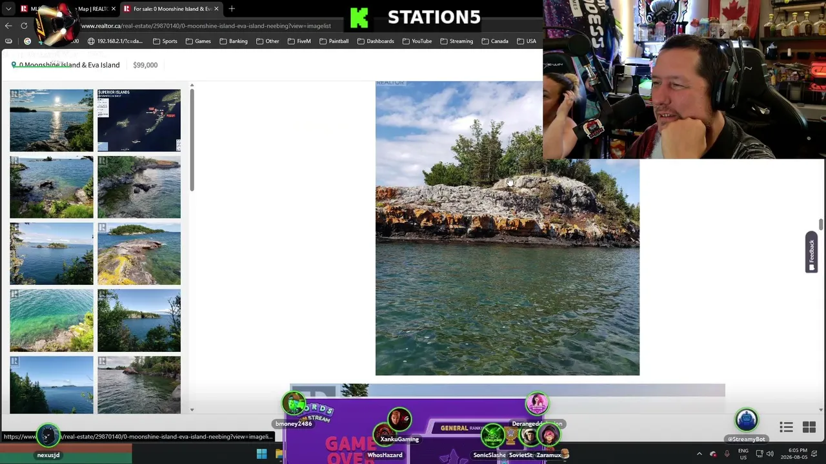This screenshot has width=826, height=464.
Task: Open the Dashboards bookmarks folder
Action: pyautogui.click(x=376, y=41)
